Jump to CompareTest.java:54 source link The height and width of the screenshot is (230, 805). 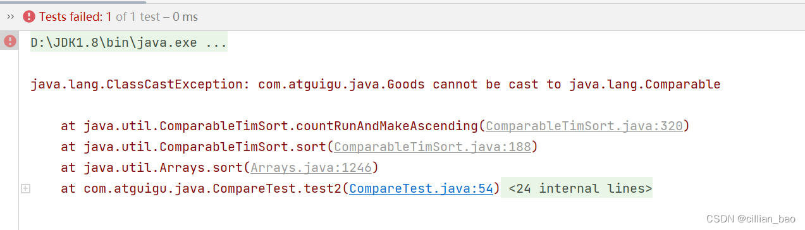click(x=421, y=188)
